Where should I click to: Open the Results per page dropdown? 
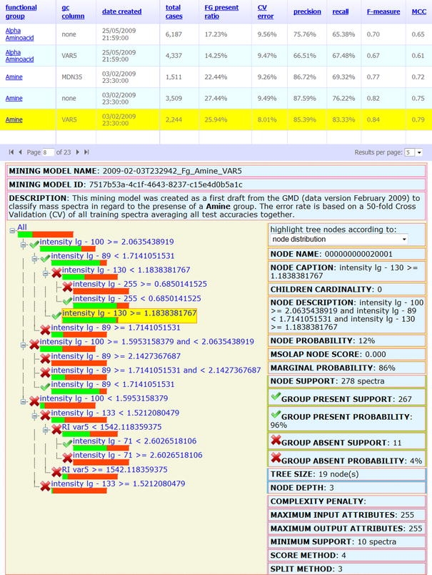419,152
